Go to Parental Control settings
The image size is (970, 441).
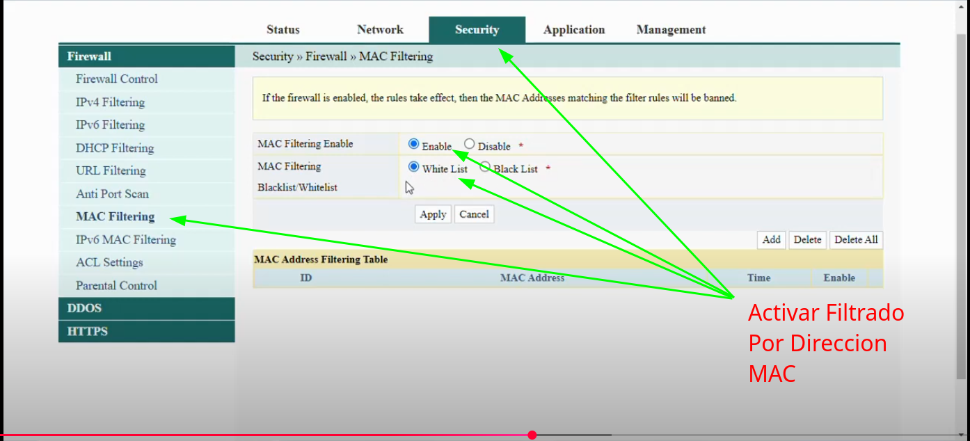[116, 286]
